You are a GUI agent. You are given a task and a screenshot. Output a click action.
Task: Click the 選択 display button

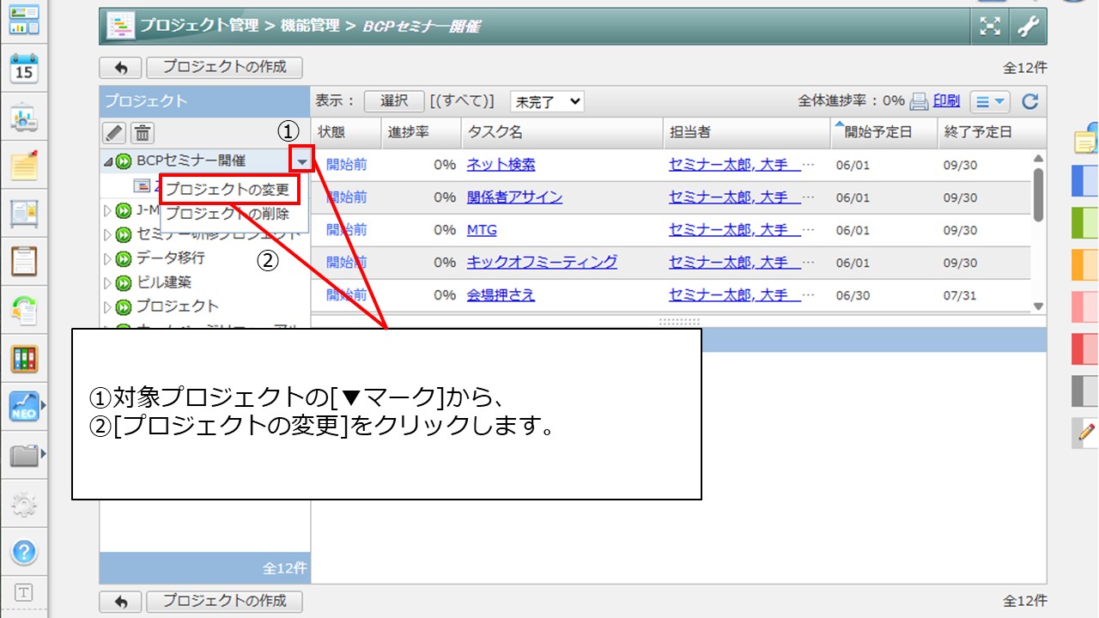pos(394,101)
